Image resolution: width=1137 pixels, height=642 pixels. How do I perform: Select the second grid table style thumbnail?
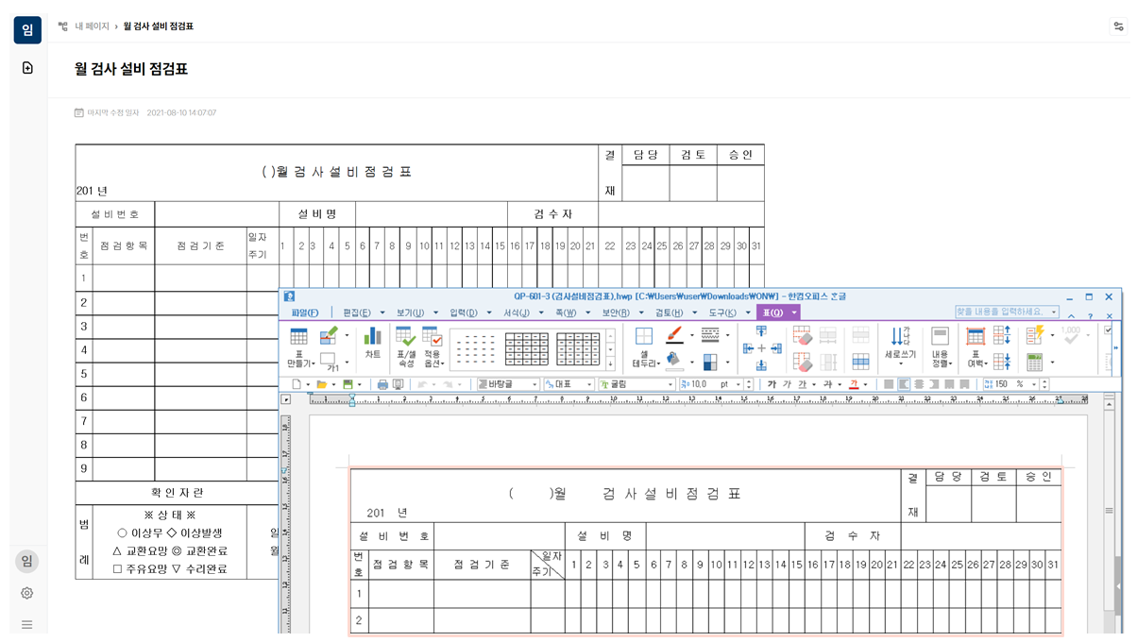coord(578,349)
